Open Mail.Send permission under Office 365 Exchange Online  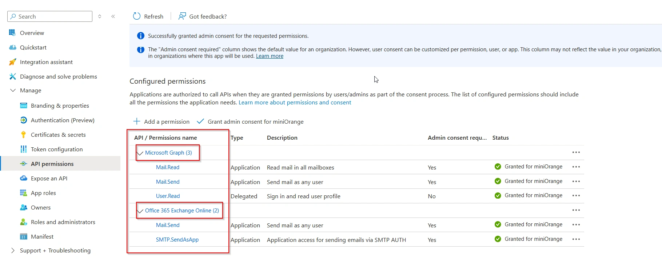click(168, 225)
